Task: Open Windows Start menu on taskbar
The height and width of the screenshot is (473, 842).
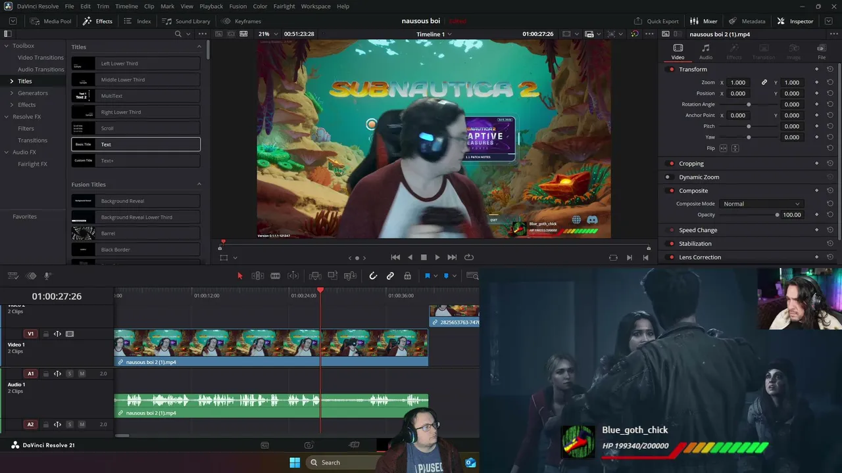Action: click(x=295, y=462)
